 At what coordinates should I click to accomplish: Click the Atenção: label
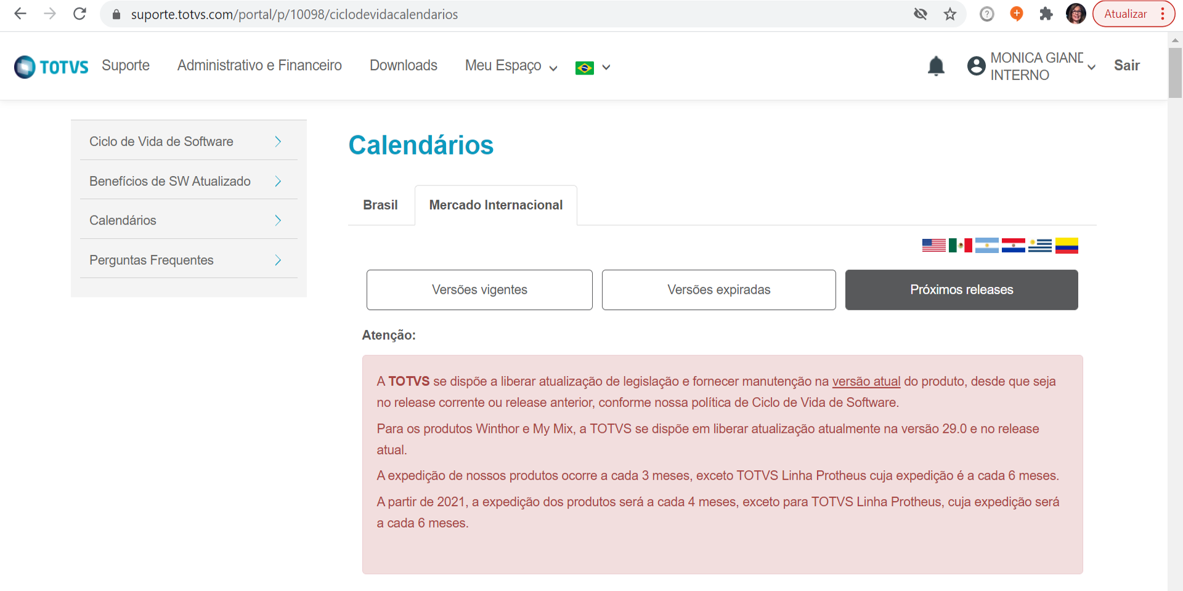tap(389, 336)
